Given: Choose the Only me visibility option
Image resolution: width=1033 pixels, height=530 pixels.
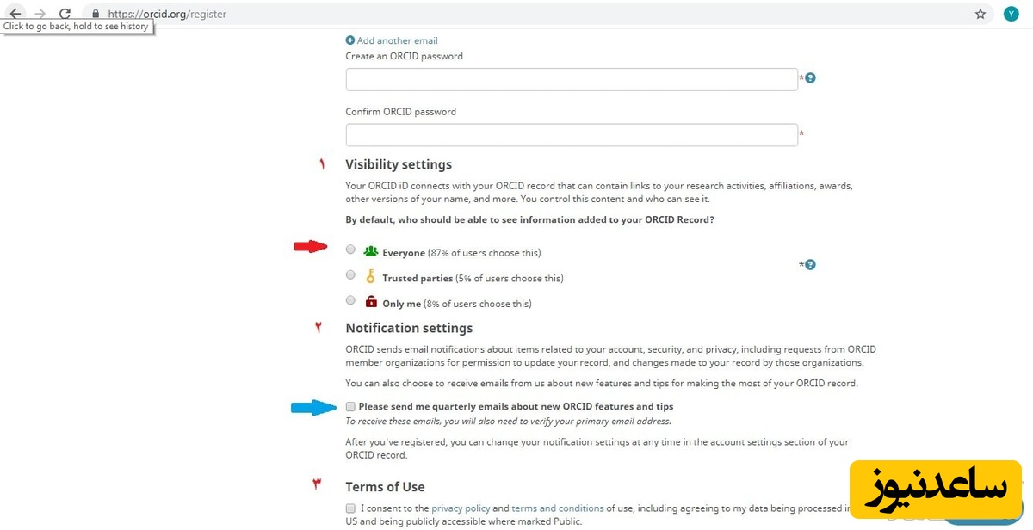Looking at the screenshot, I should pyautogui.click(x=350, y=300).
